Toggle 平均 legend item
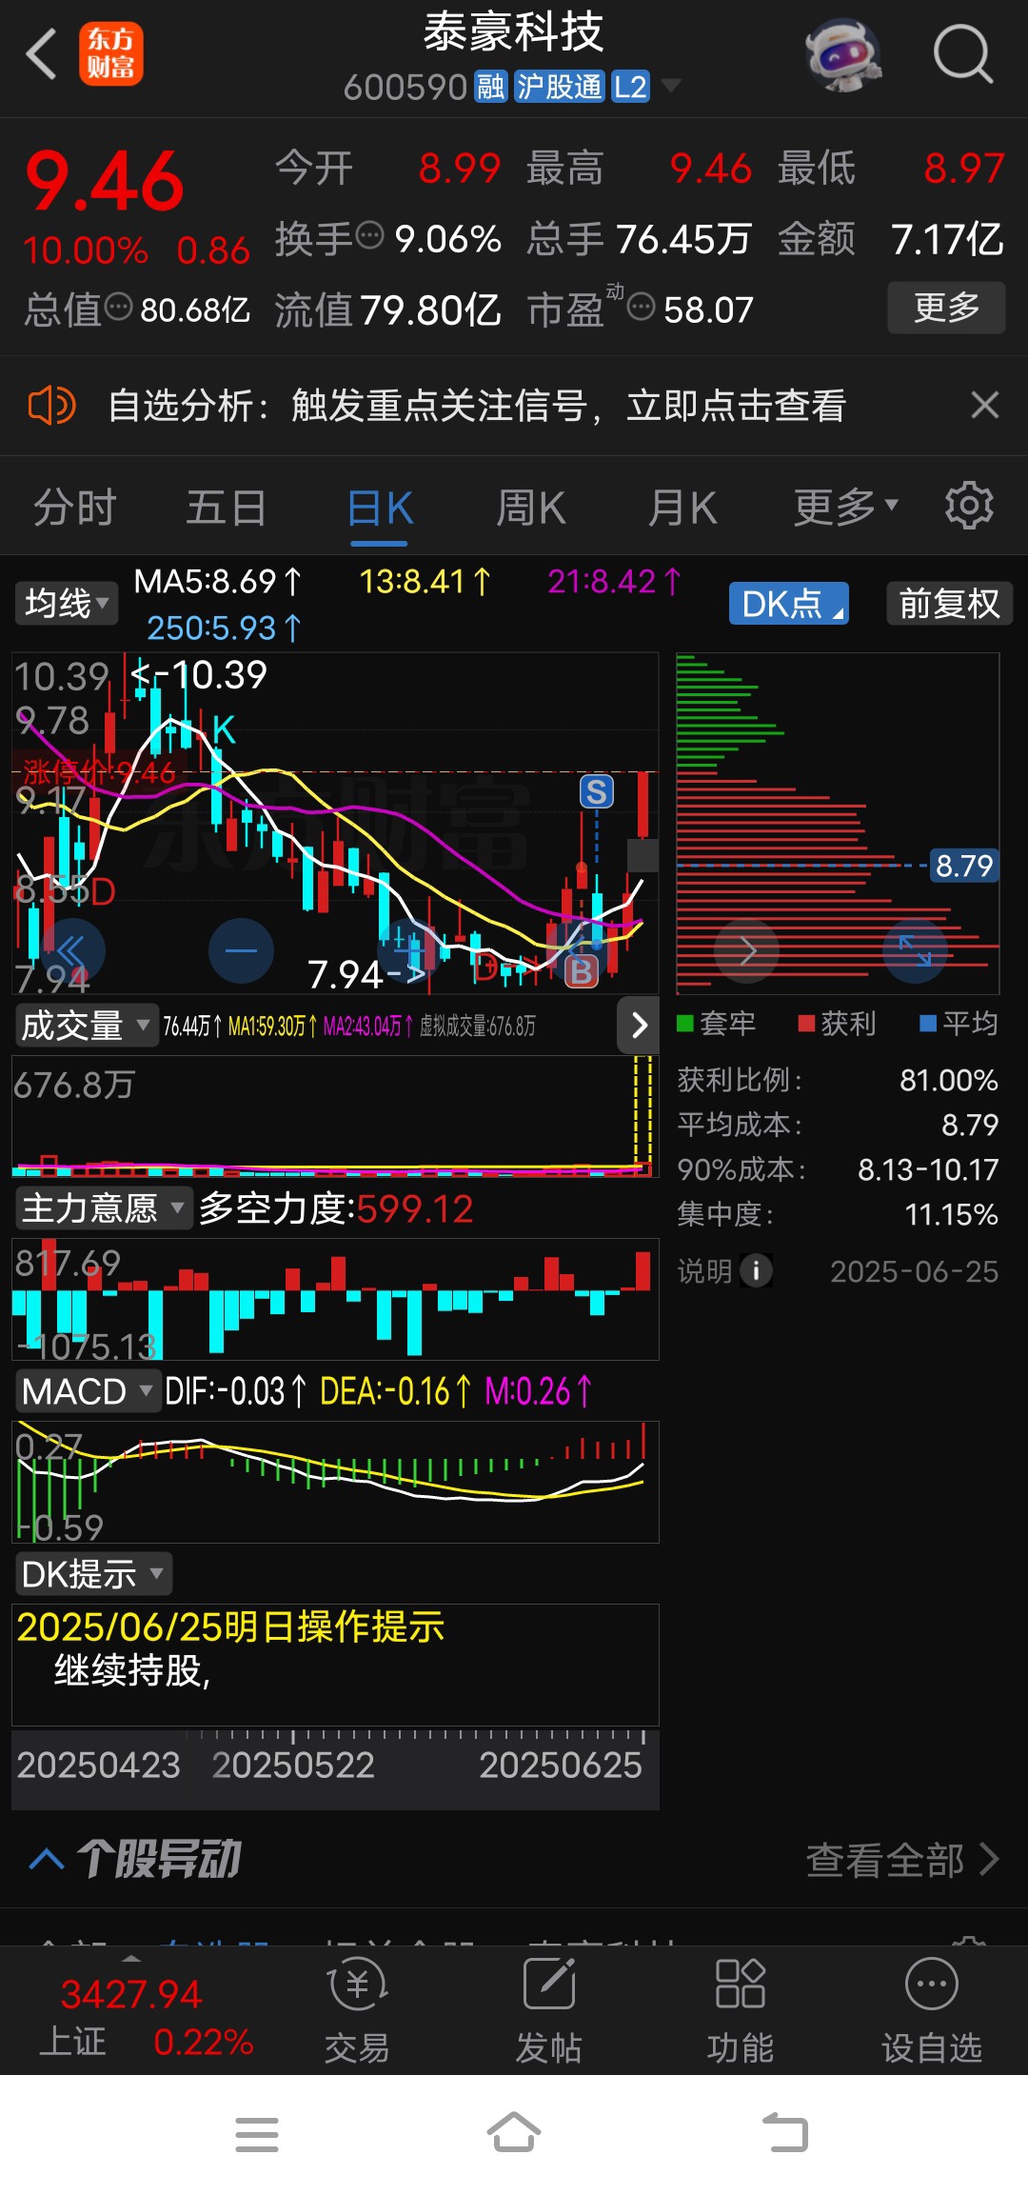 (x=959, y=1024)
